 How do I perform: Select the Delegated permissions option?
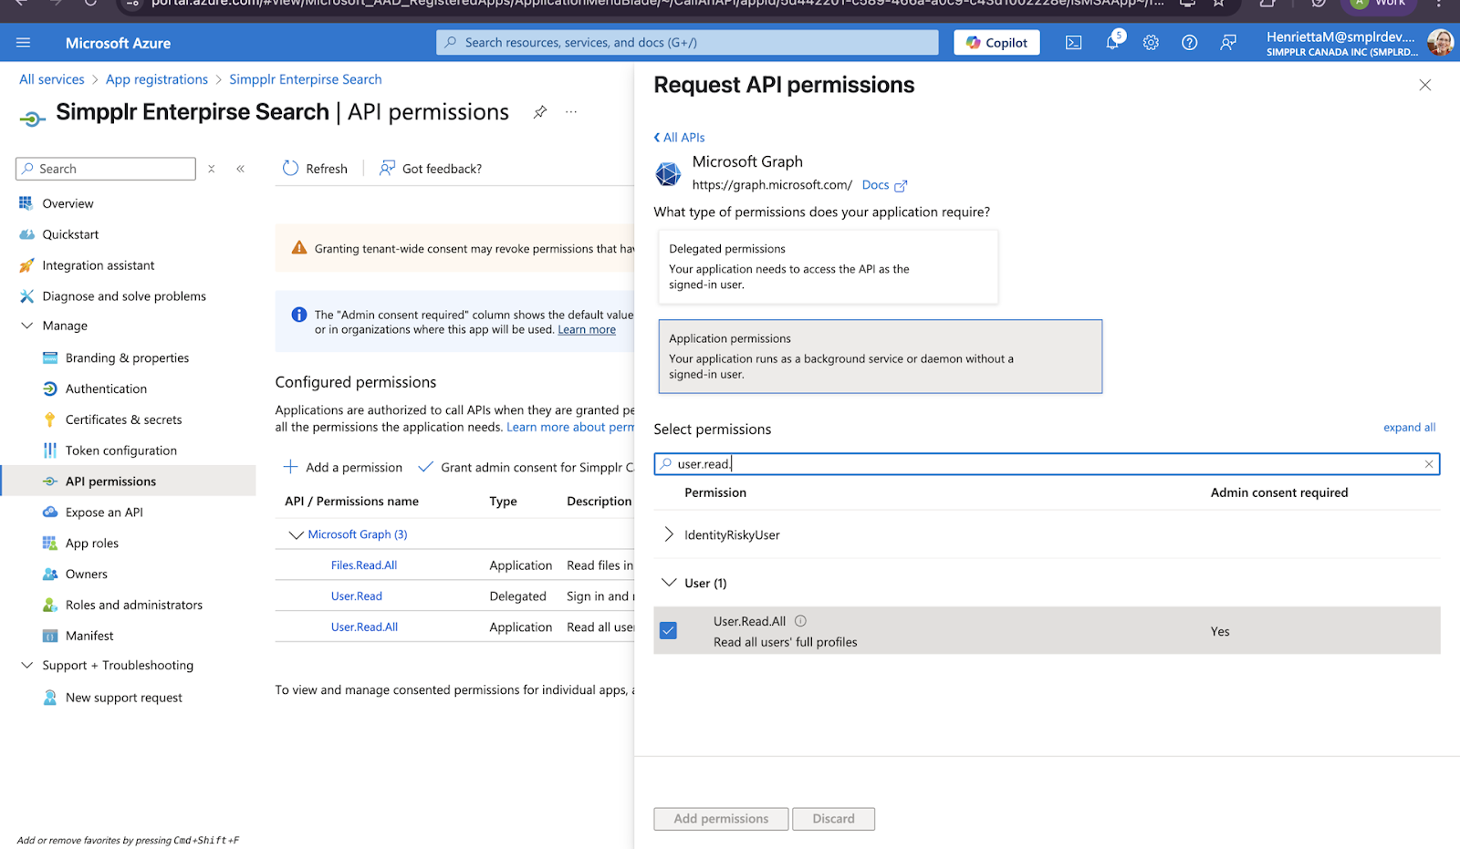coord(828,266)
